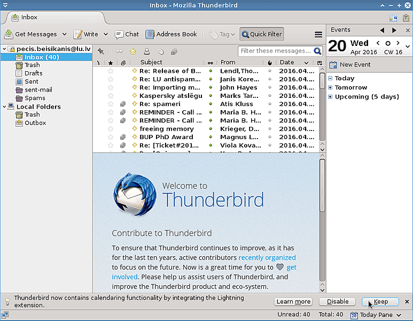Screen dimensions: 413x321
Task: Open the Address Book
Action: 171,34
